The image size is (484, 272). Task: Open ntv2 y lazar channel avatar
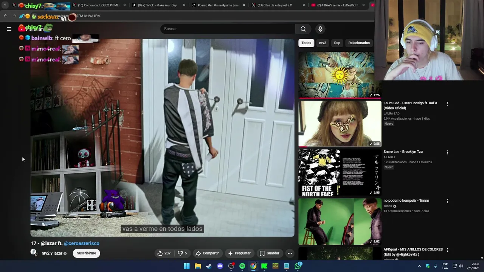click(34, 253)
